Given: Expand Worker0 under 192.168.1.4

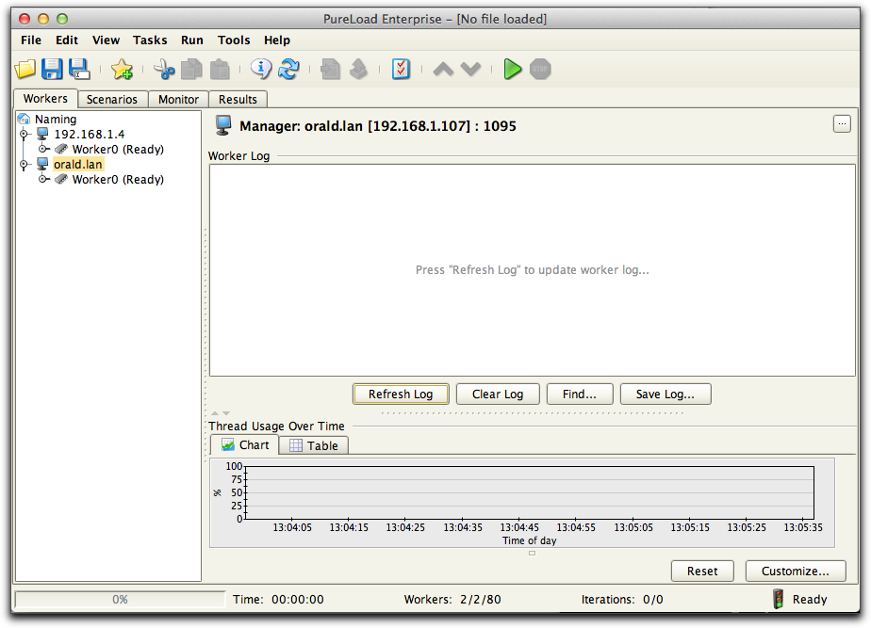Looking at the screenshot, I should coord(42,150).
